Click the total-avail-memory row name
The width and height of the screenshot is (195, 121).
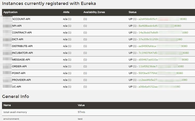click(15, 112)
